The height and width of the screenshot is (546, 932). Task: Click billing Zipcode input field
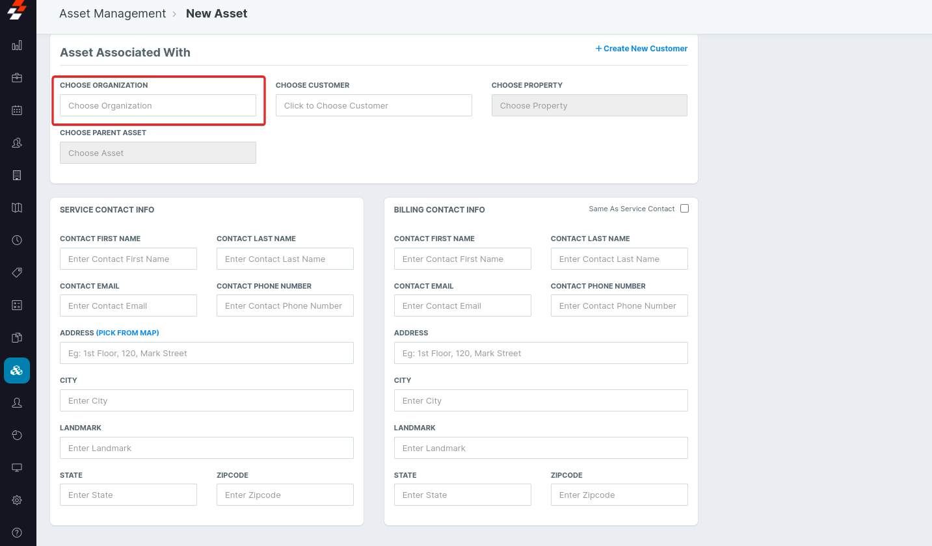[619, 495]
